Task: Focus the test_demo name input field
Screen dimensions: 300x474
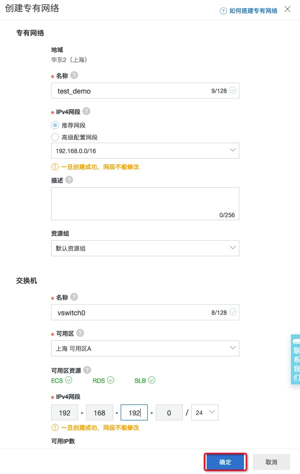Action: point(145,91)
